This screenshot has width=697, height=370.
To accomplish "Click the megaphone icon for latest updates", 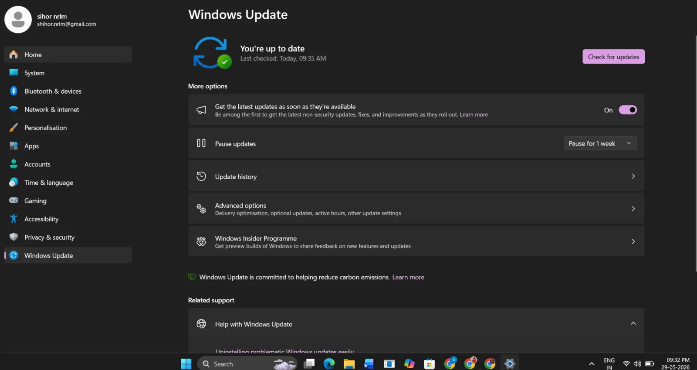I will tap(201, 110).
